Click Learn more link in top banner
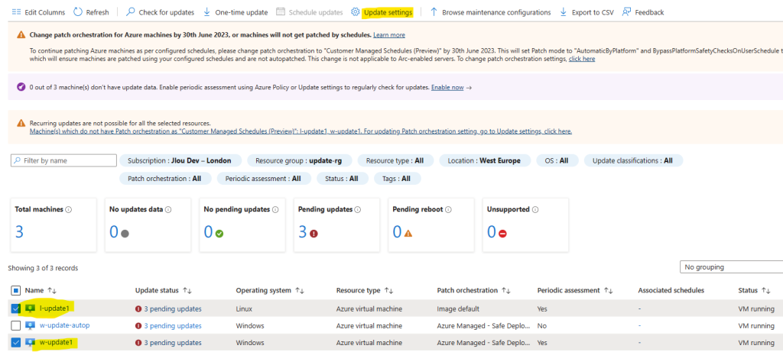The image size is (783, 352). pos(389,35)
